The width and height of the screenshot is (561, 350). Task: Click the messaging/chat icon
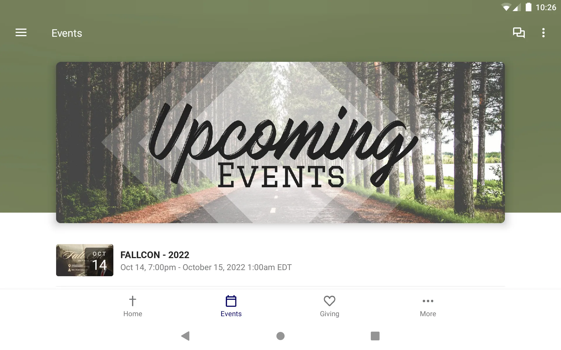click(x=519, y=33)
